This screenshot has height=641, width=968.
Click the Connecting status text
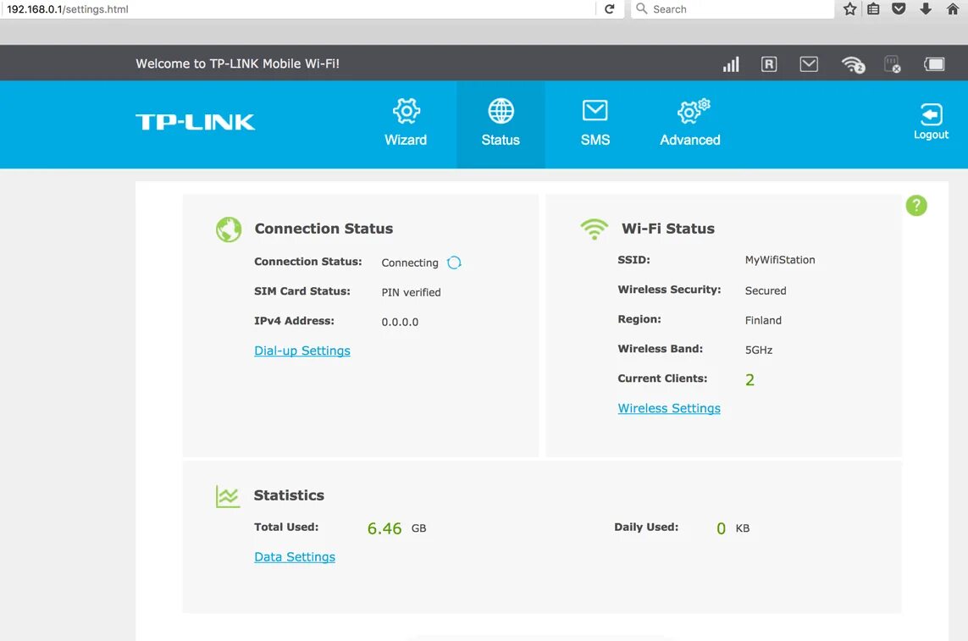(410, 262)
